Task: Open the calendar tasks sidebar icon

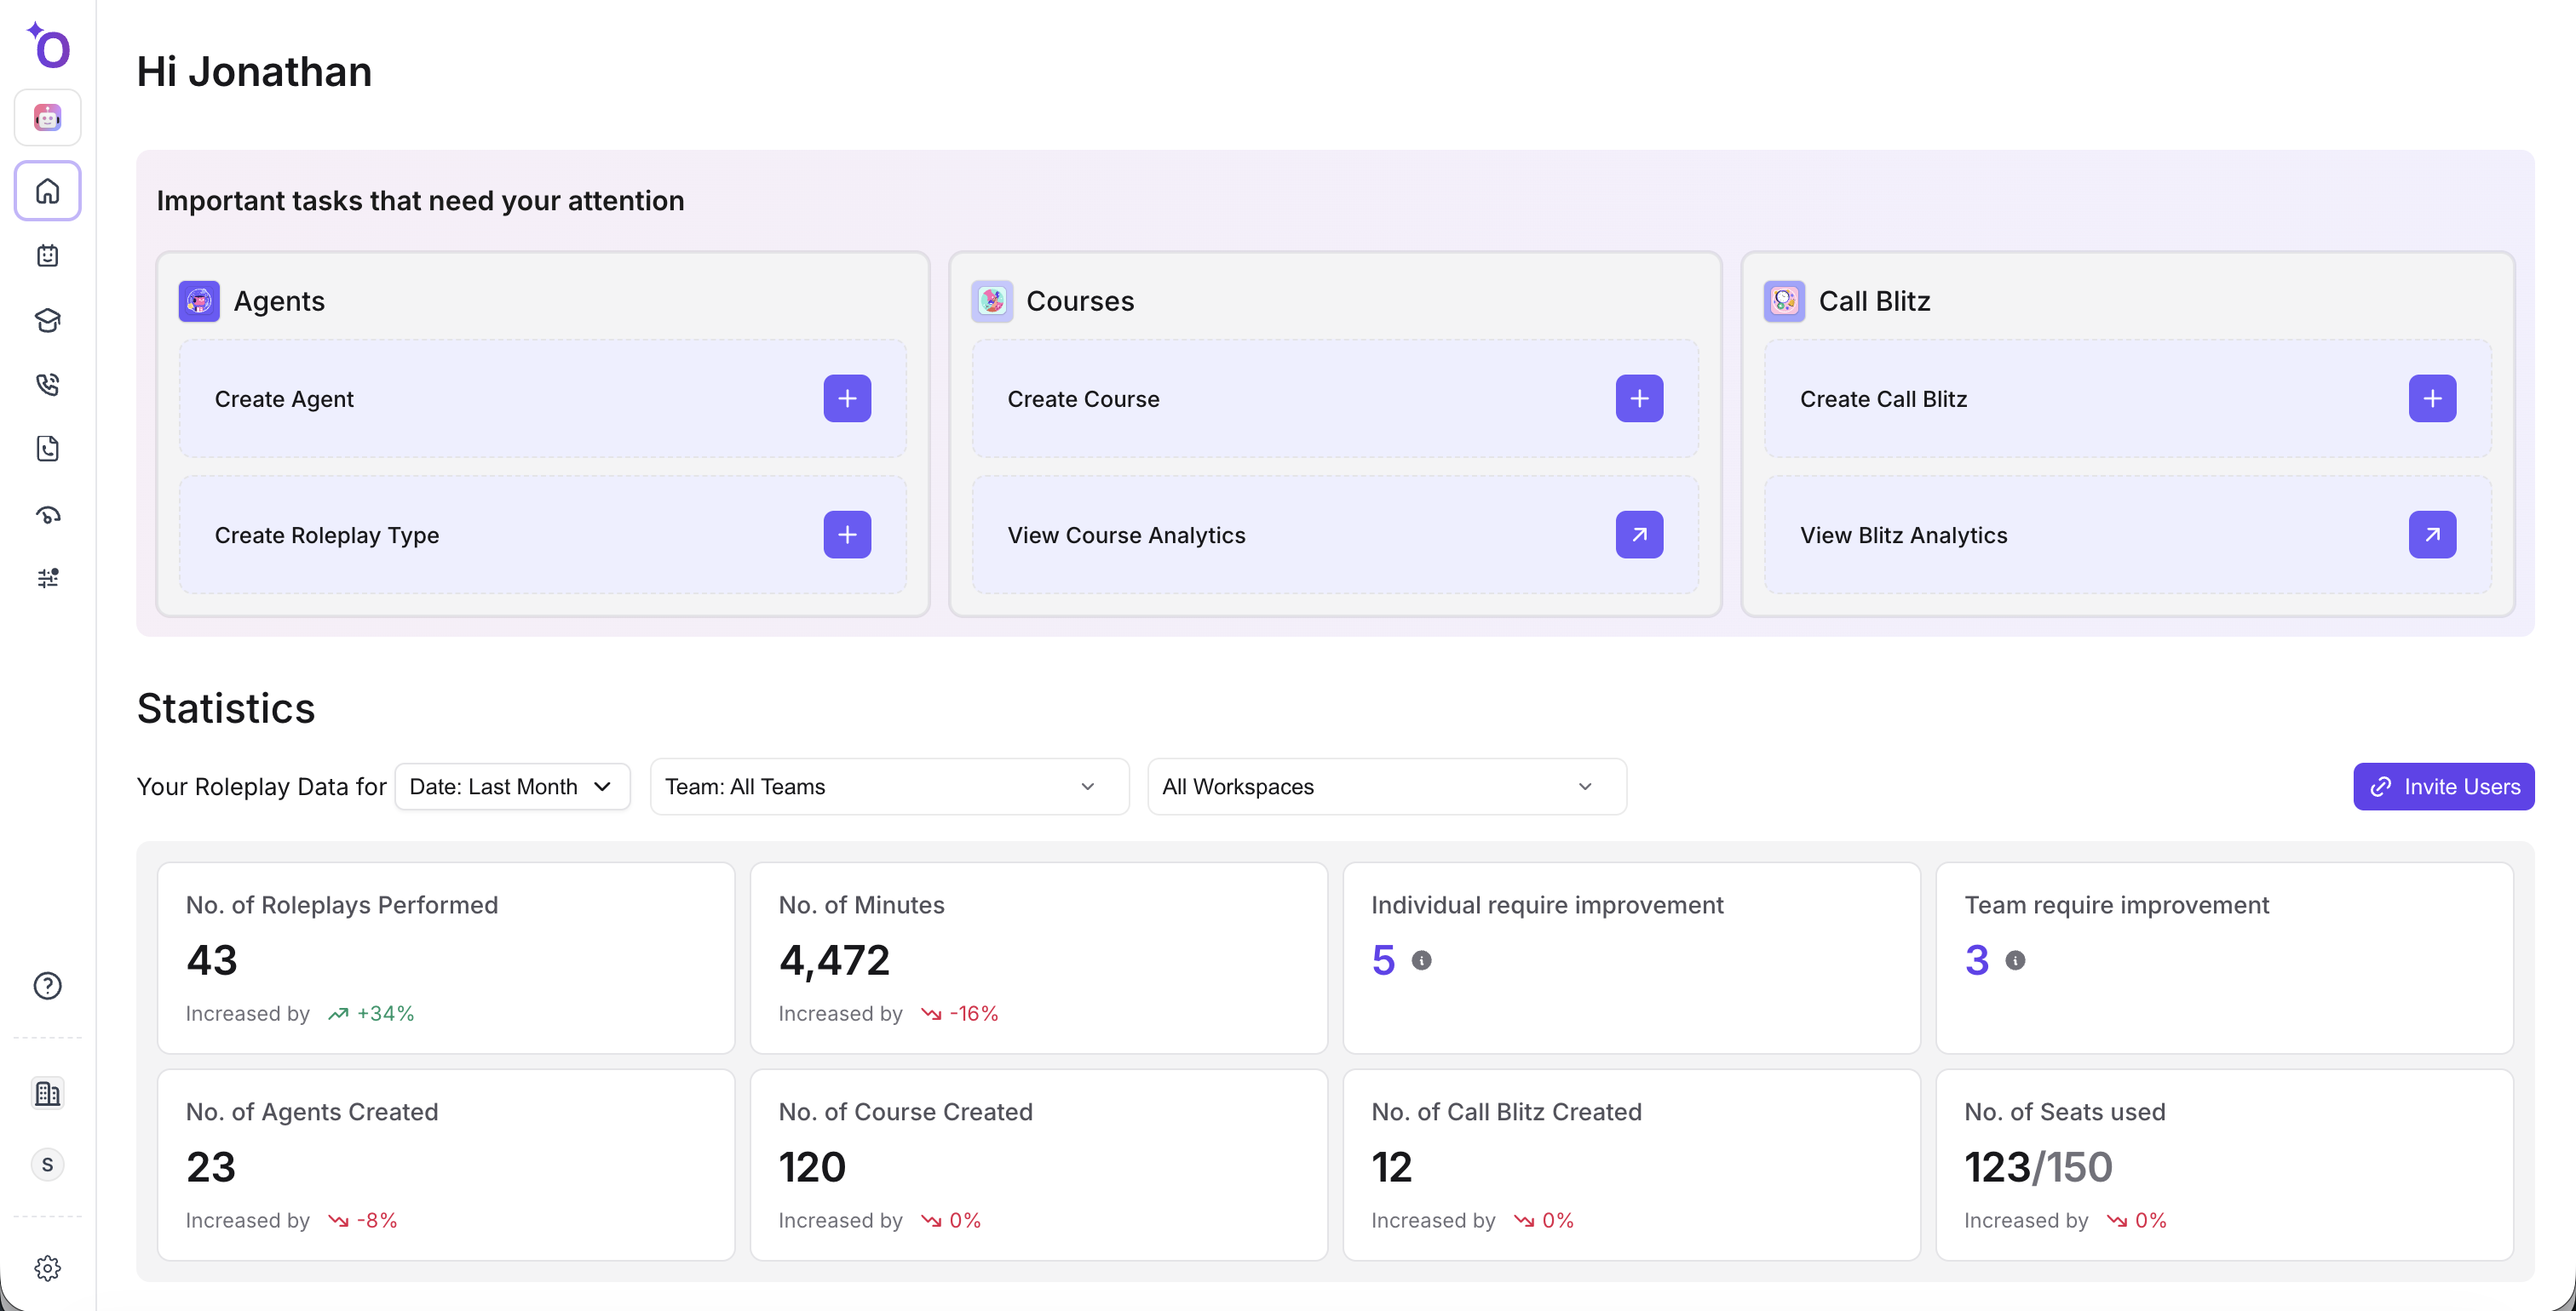Action: click(47, 255)
